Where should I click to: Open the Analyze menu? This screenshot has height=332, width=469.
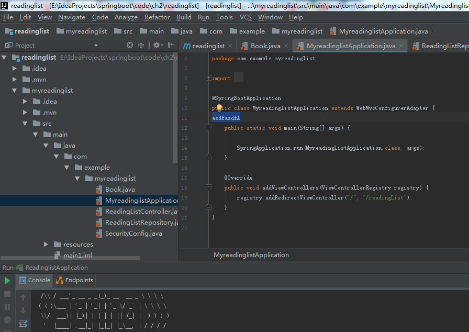pyautogui.click(x=126, y=17)
